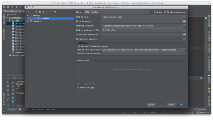The image size is (213, 120).
Task: Open the 4: Run tool tab
Action: click(12, 109)
